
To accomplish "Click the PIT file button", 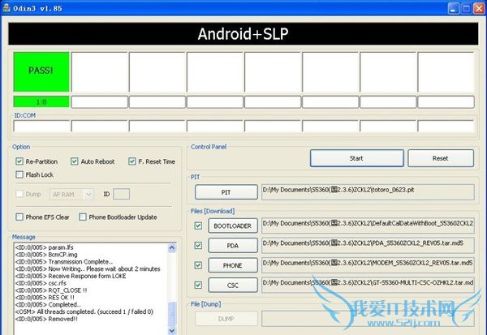I will pos(226,192).
